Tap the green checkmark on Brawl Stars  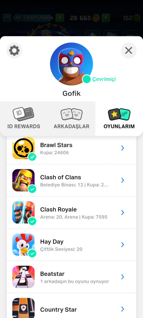[32, 157]
